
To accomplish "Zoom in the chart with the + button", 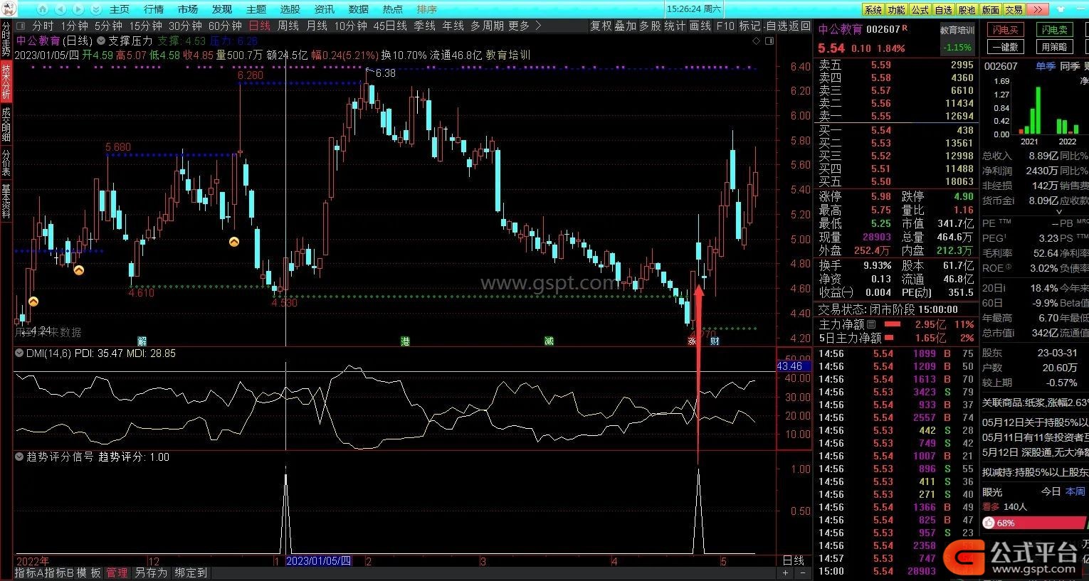I will click(x=786, y=572).
